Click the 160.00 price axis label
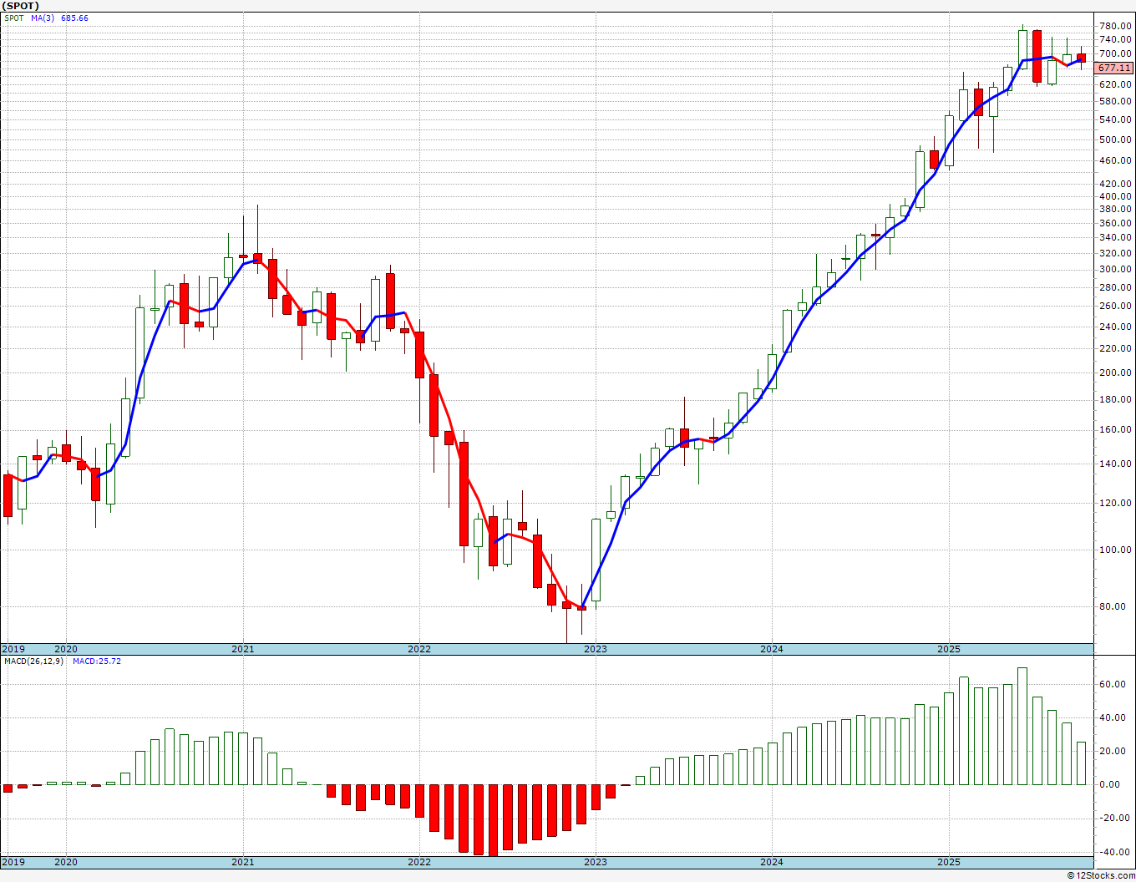 1115,429
